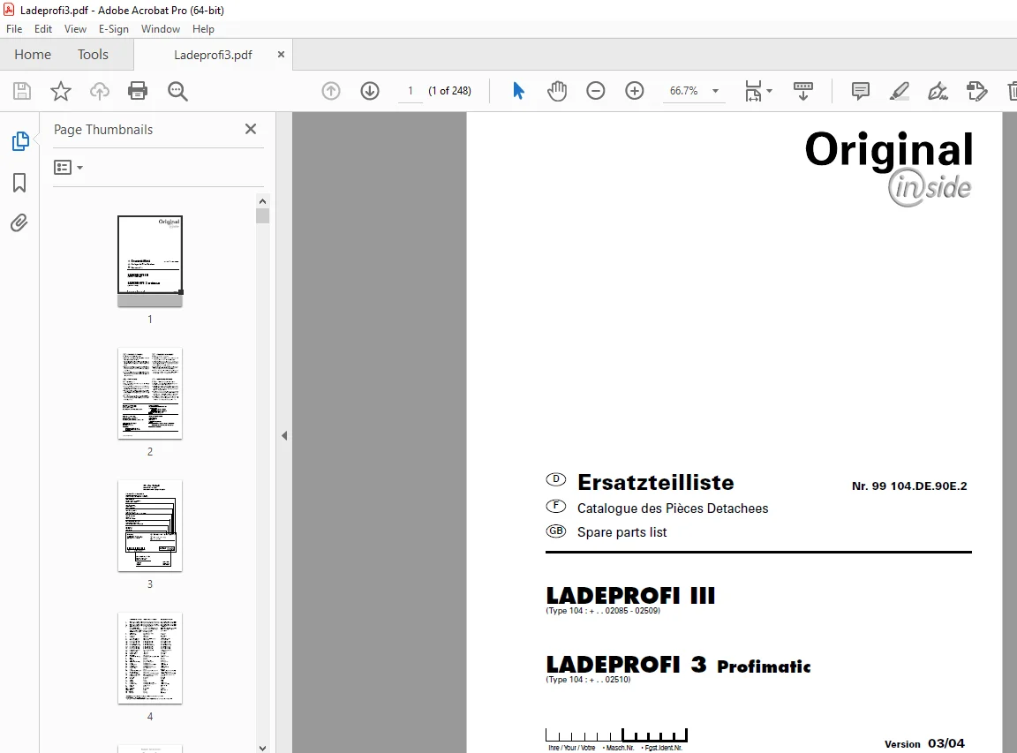Screen dimensions: 1017x753
Task: Close the Page Thumbnails panel
Action: (x=251, y=129)
